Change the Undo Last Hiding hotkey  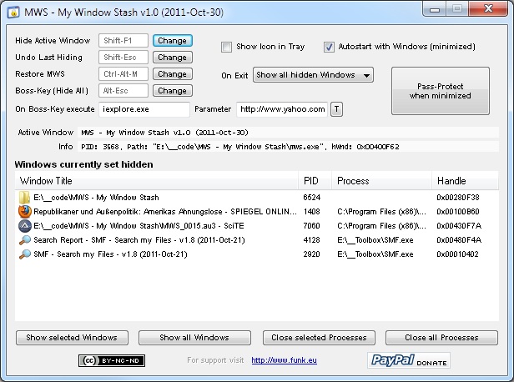[x=173, y=58]
